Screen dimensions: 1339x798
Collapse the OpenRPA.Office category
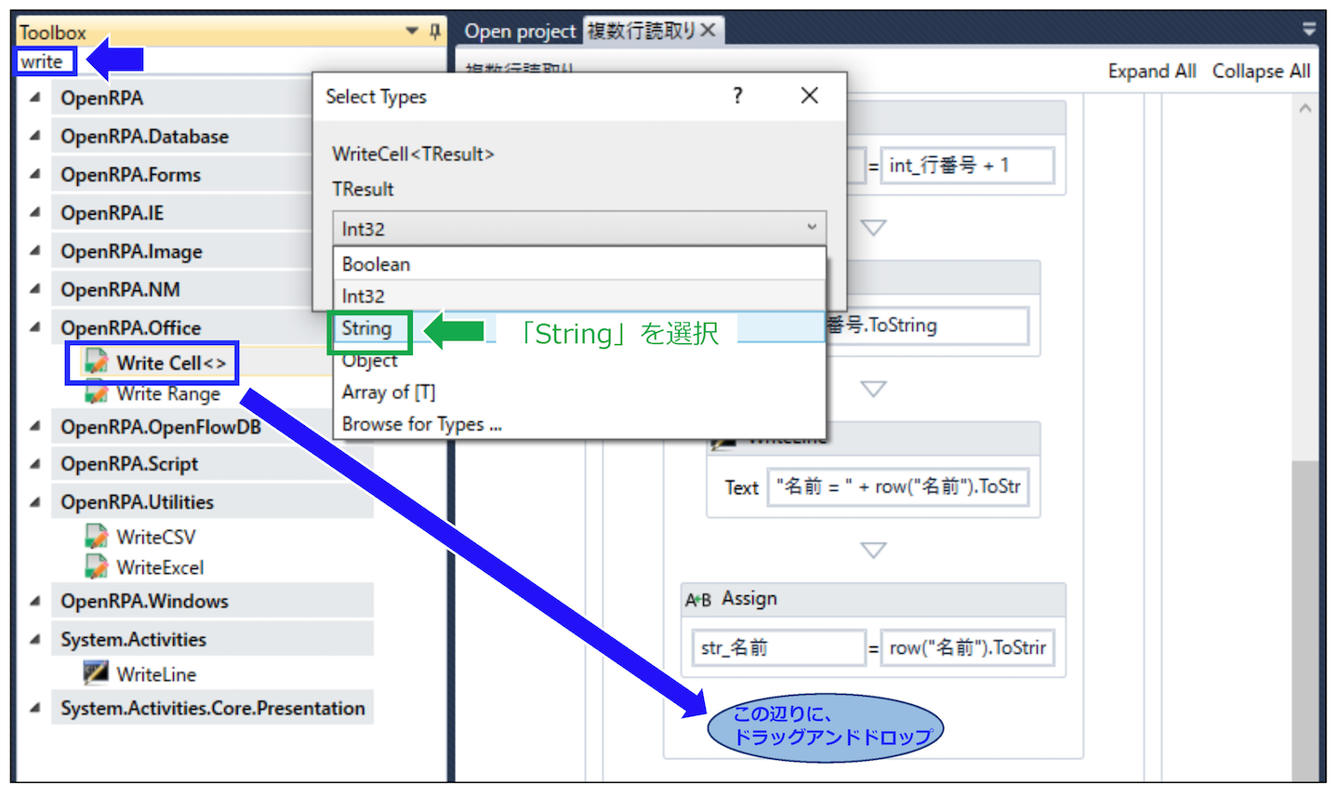34,327
